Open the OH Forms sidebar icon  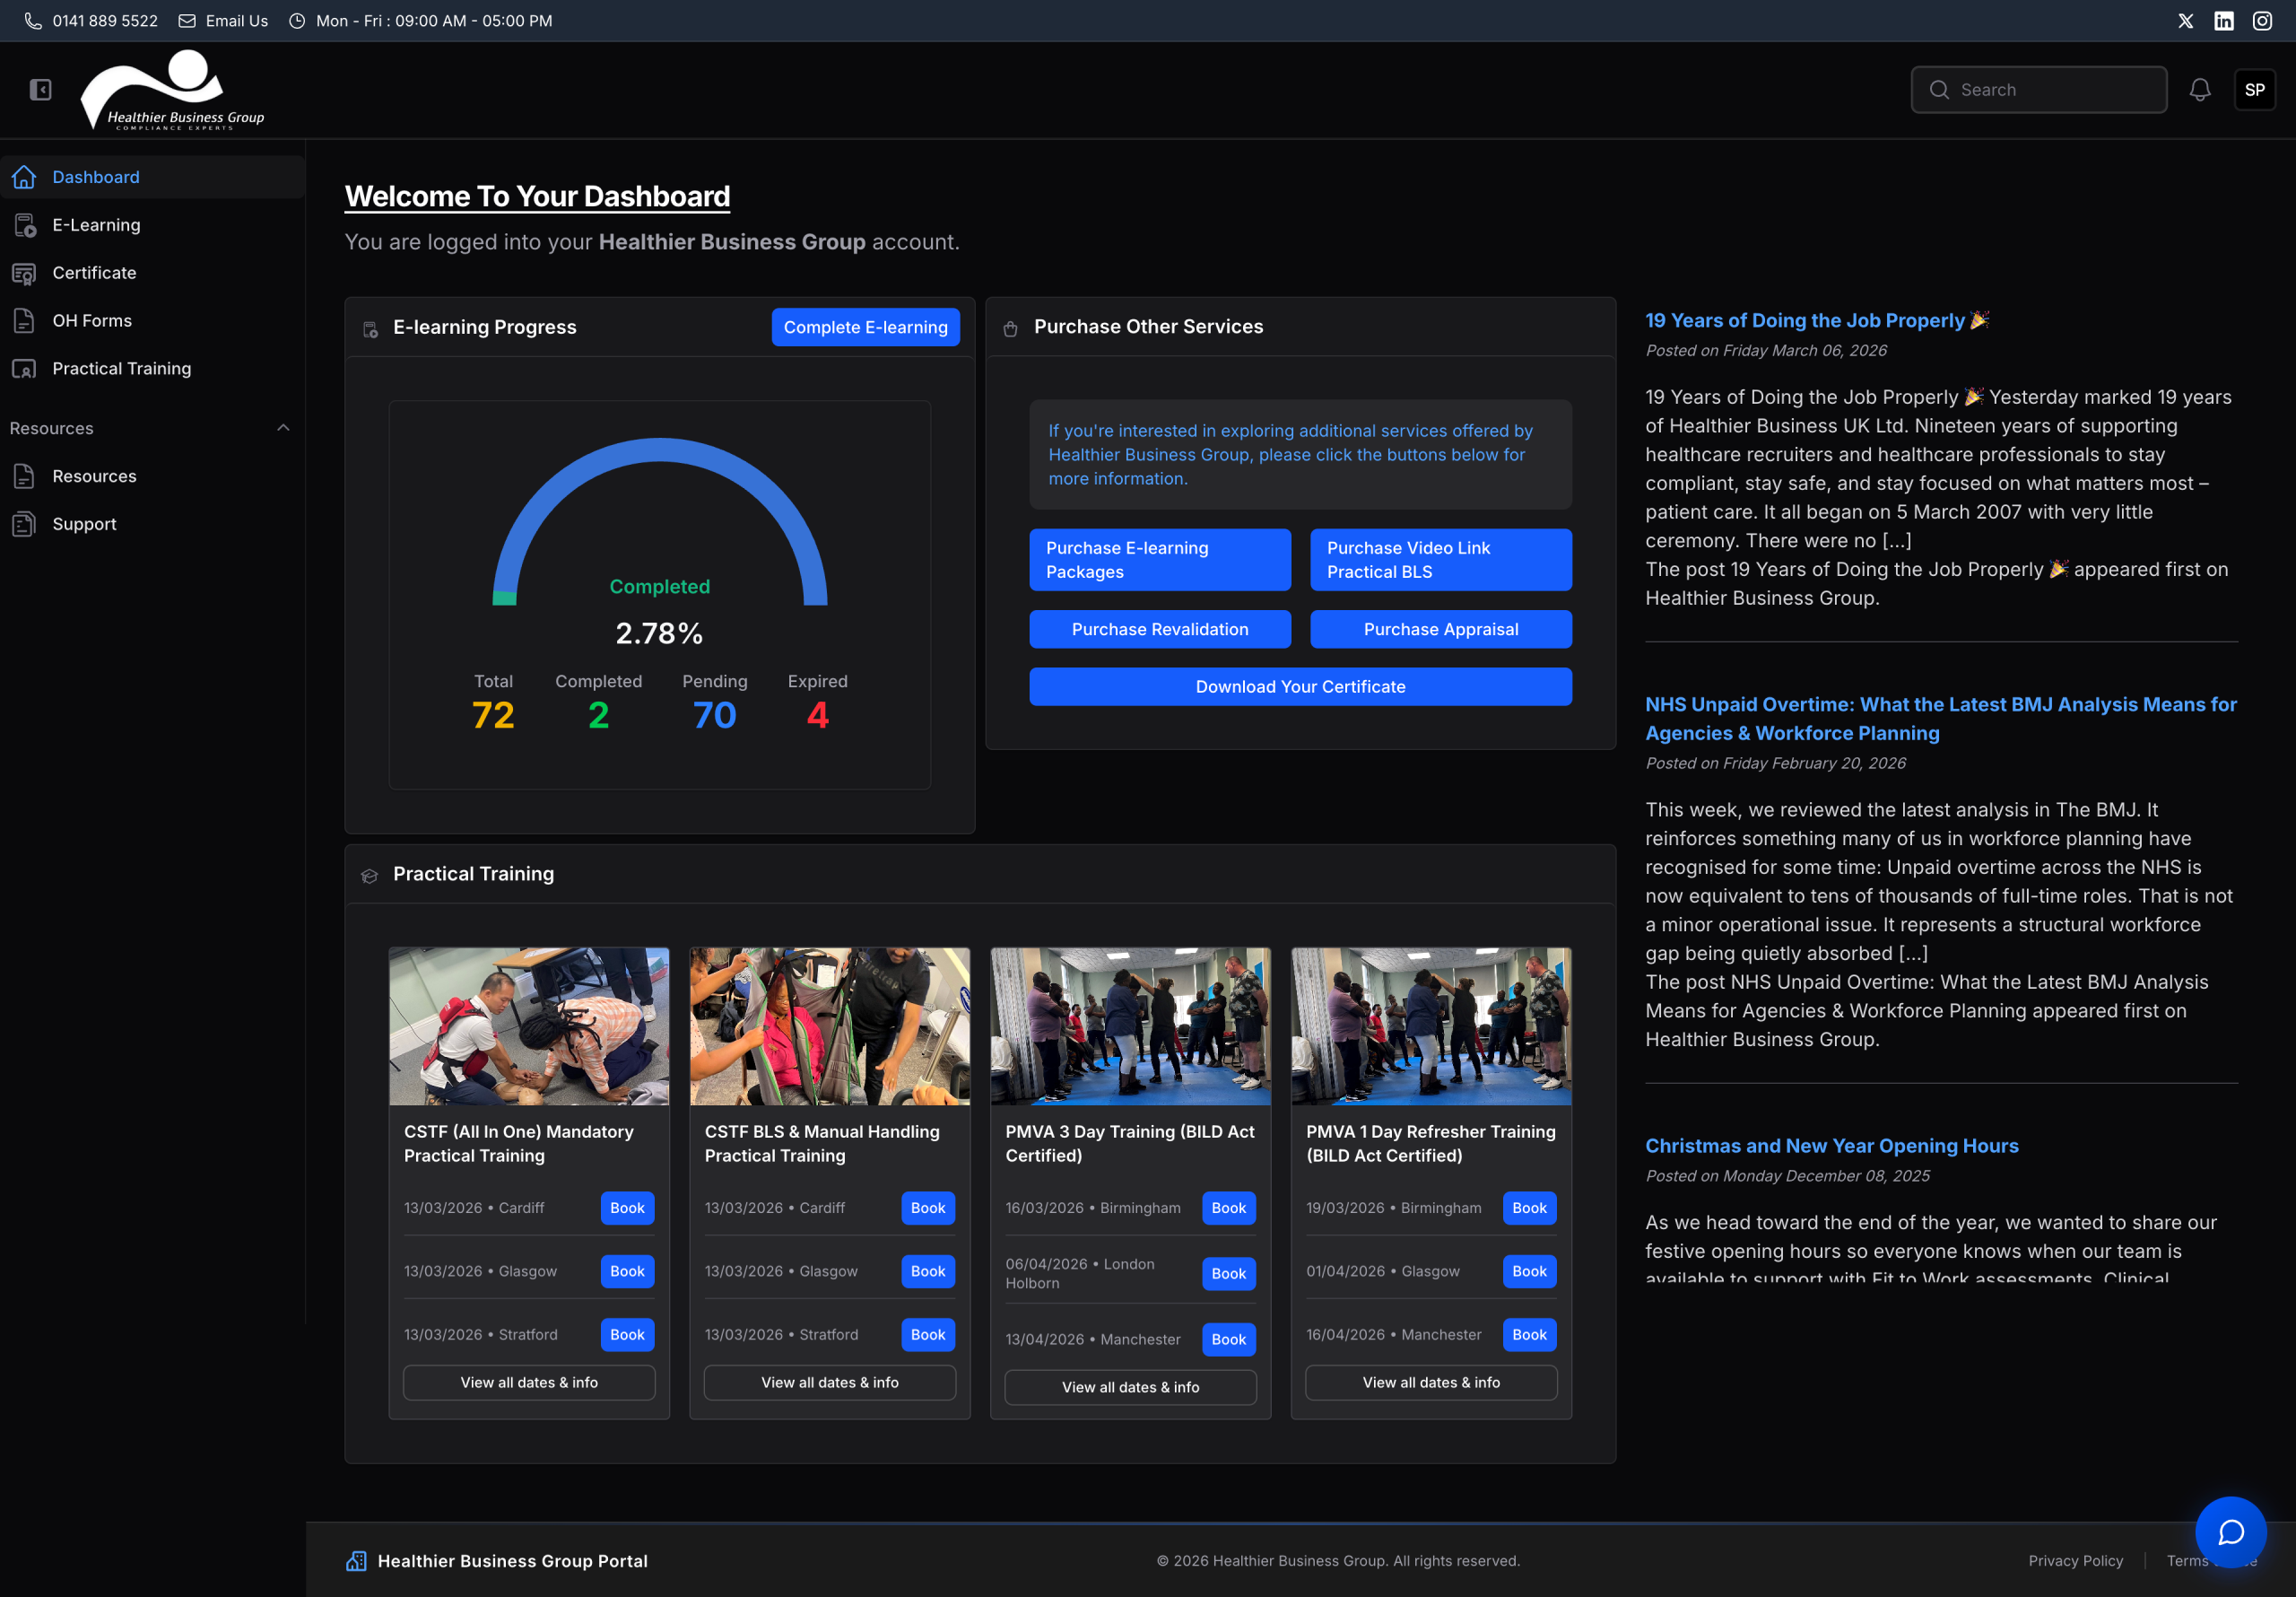(x=24, y=320)
